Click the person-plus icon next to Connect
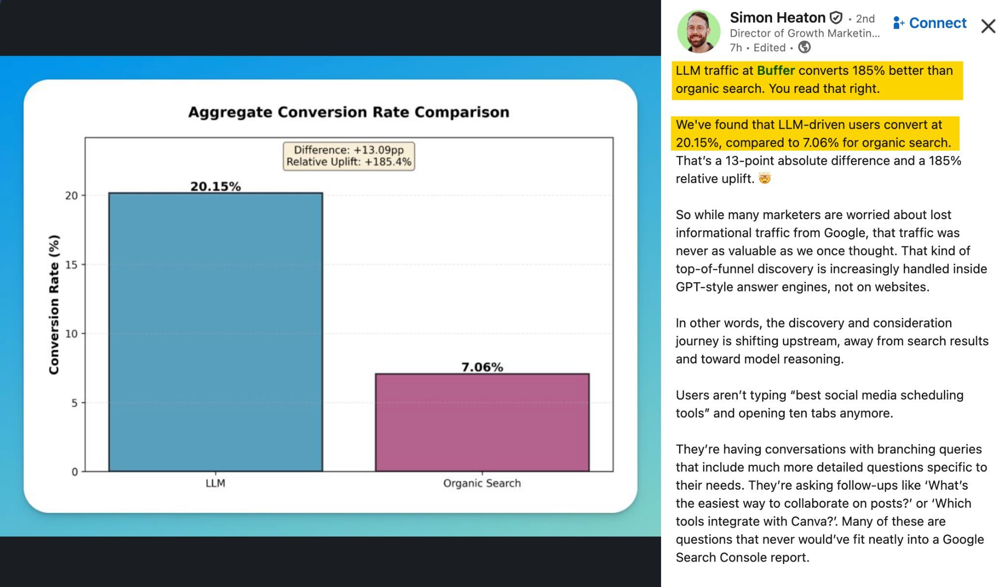The image size is (1002, 587). click(898, 23)
